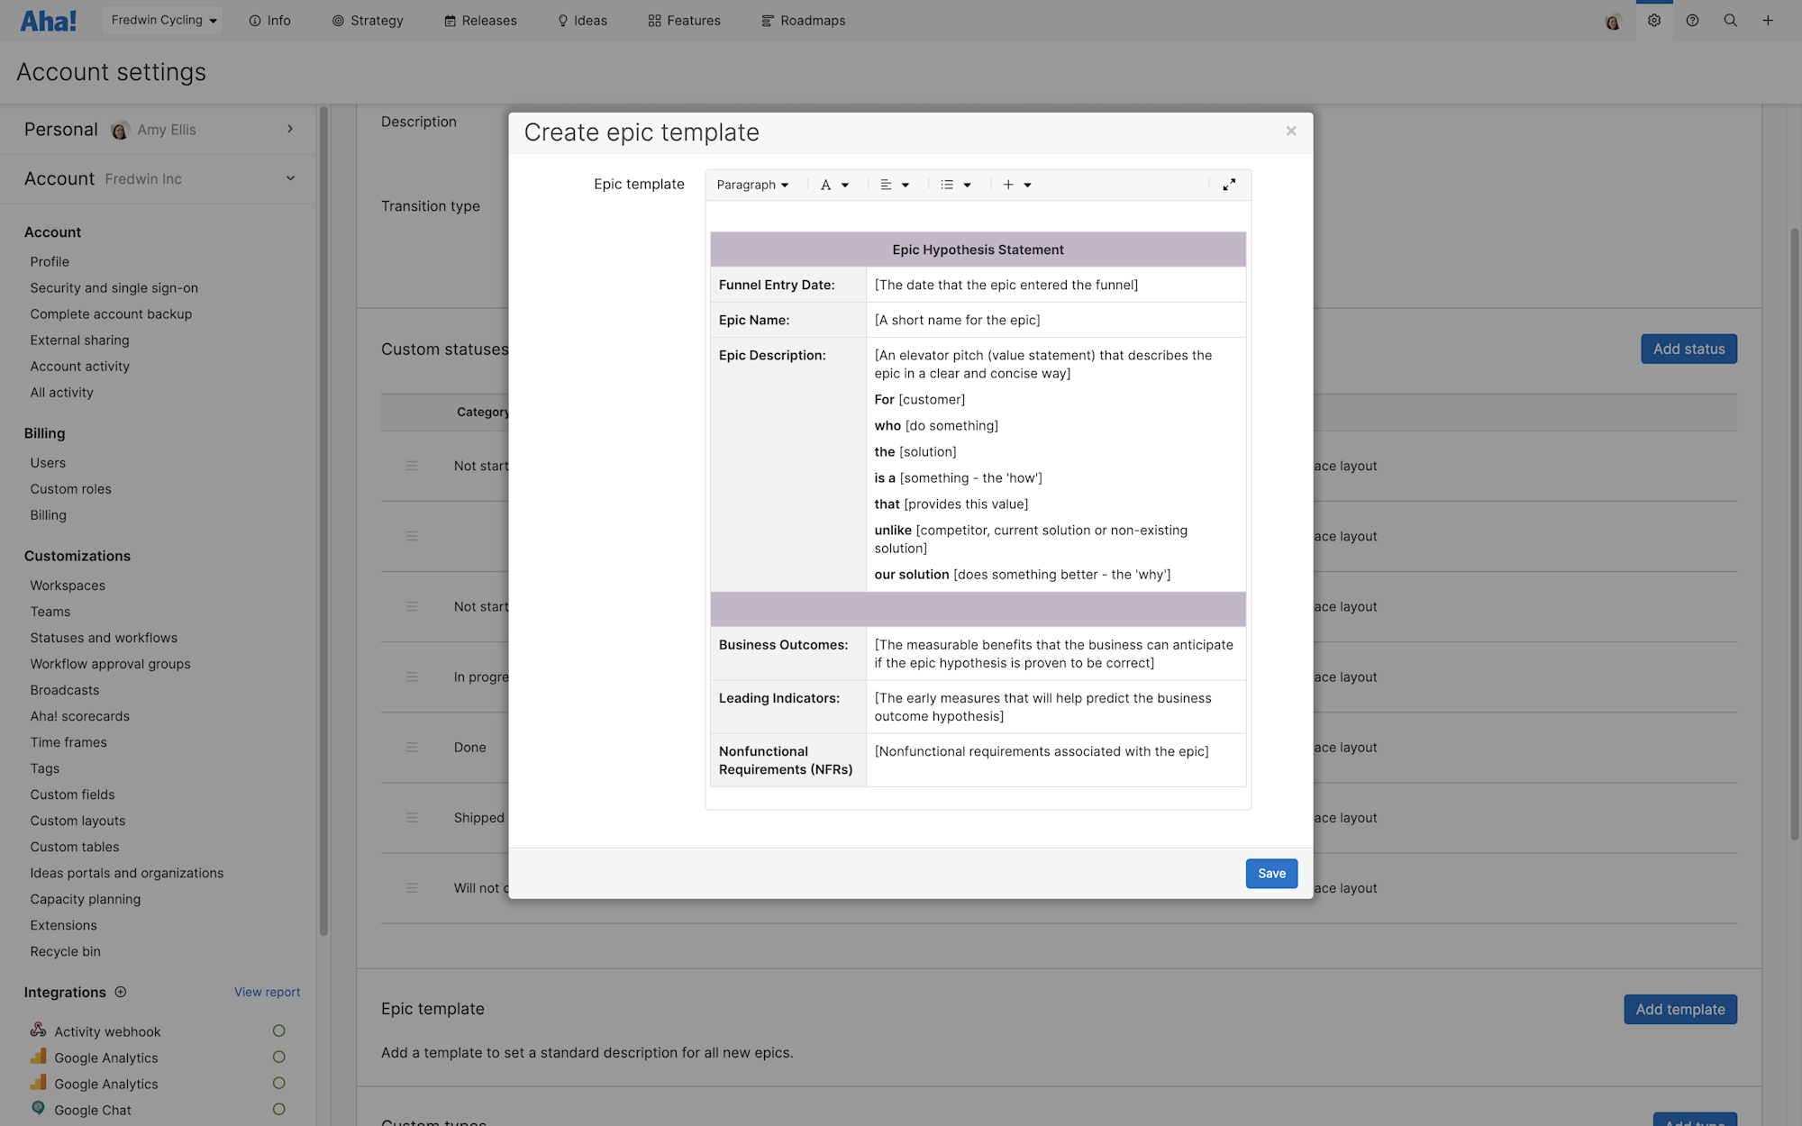Click the plus insert icon in the editor toolbar
Screen dimensions: 1802x1126
[x=1008, y=184]
